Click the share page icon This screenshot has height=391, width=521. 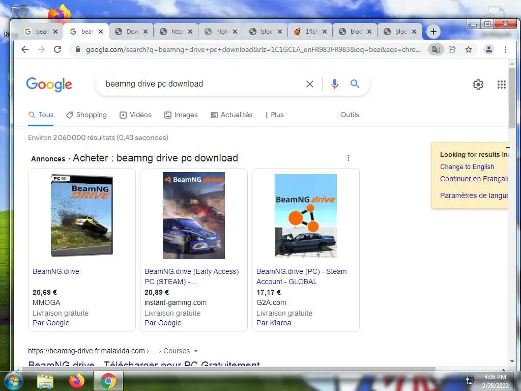coord(452,49)
